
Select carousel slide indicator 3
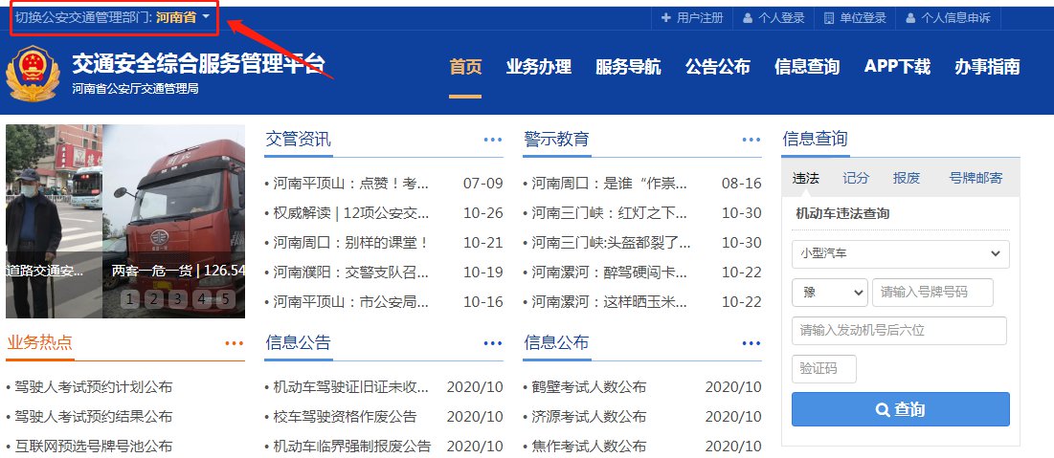click(x=176, y=299)
